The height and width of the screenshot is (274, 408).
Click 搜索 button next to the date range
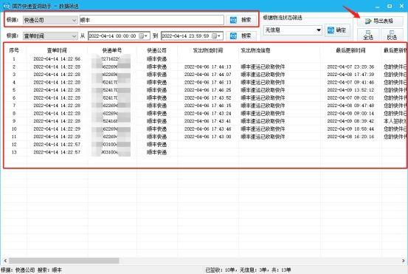241,35
